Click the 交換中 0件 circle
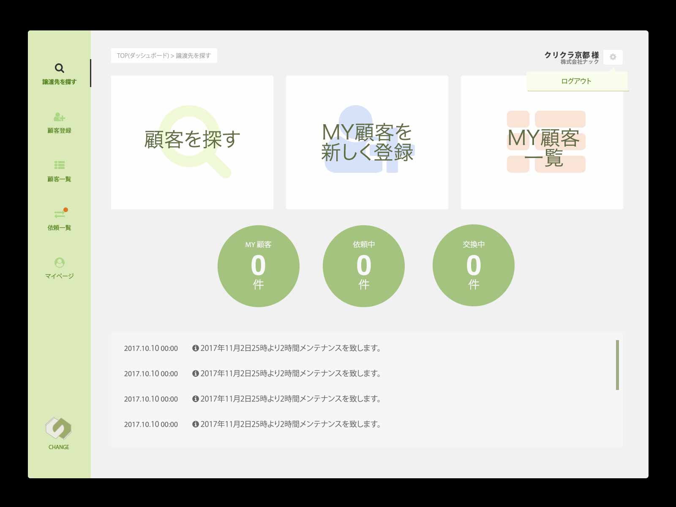The image size is (676, 507). (474, 265)
